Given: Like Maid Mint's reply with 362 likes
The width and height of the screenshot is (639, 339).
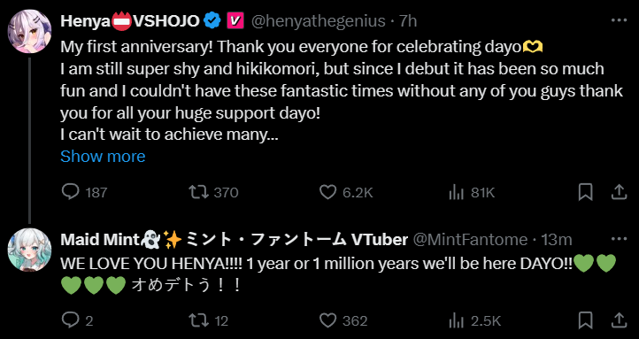Looking at the screenshot, I should [x=327, y=320].
